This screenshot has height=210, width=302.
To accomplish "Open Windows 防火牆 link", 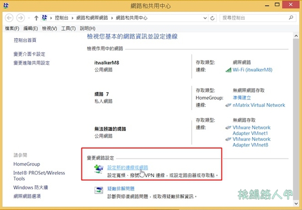I will pos(31,187).
